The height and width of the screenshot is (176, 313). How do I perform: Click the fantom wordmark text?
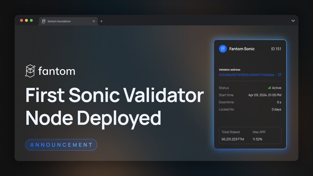[57, 71]
